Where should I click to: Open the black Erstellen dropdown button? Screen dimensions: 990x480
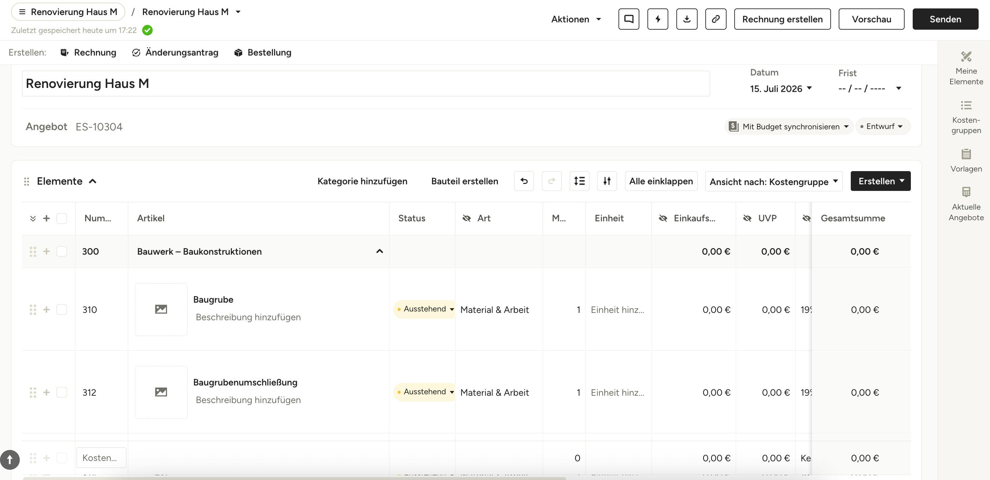coord(880,181)
